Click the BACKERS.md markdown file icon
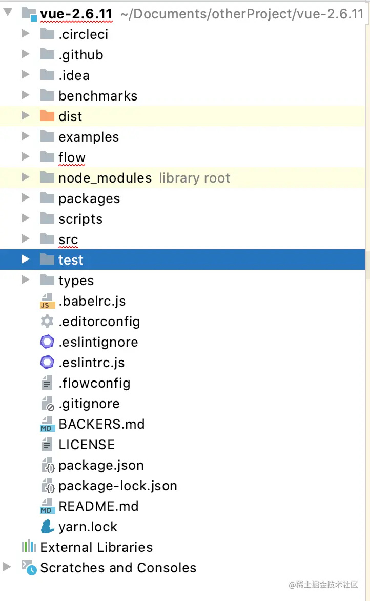The width and height of the screenshot is (370, 601). pos(47,424)
